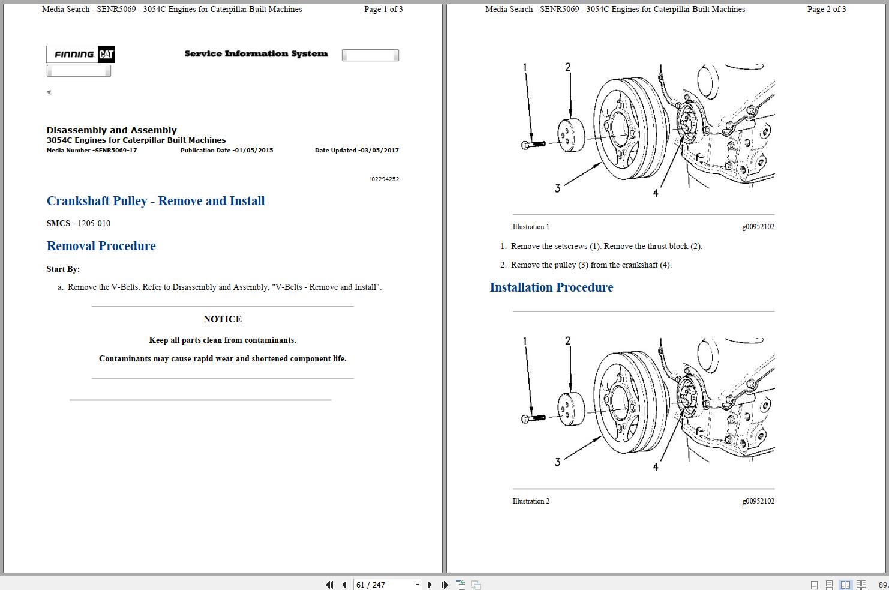The height and width of the screenshot is (590, 889).
Task: Click the previous view icon
Action: (461, 585)
